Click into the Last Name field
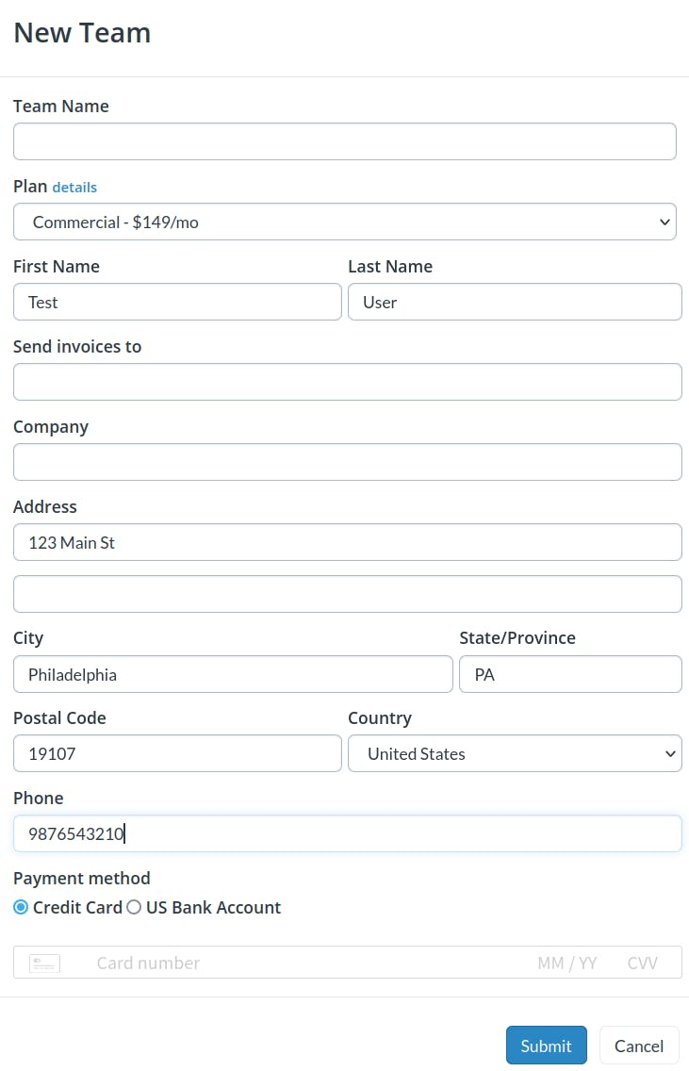The width and height of the screenshot is (689, 1071). pyautogui.click(x=514, y=303)
